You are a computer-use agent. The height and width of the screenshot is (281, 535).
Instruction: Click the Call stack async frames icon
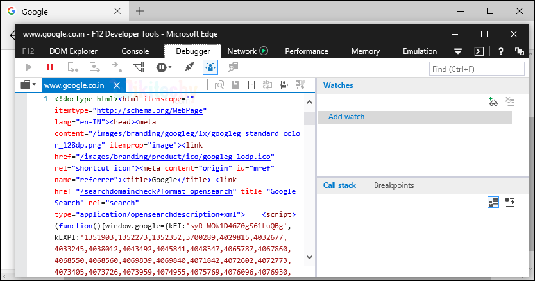[x=510, y=202]
